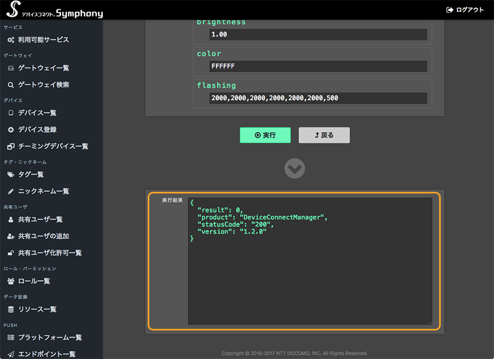Open 共有ユーザ化許可一覧
The image size is (494, 359).
click(50, 253)
